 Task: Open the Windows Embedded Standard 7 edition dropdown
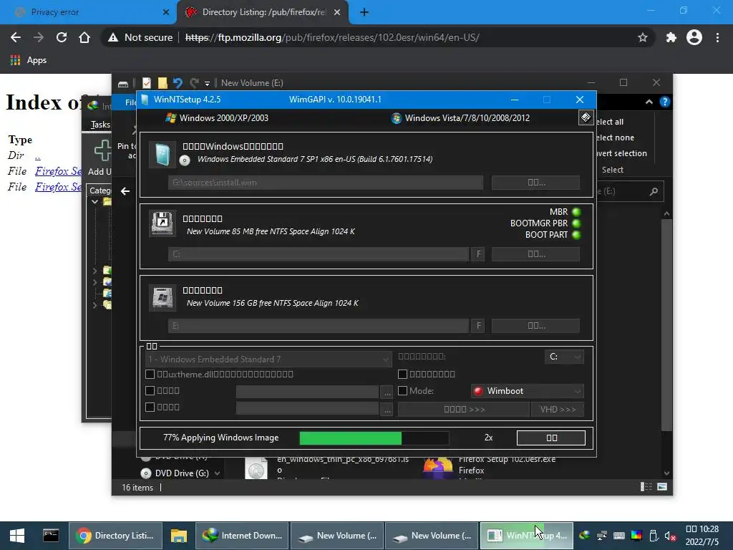click(268, 360)
